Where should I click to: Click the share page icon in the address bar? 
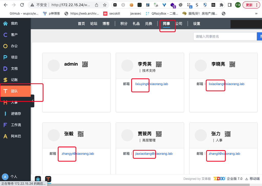point(97,5)
